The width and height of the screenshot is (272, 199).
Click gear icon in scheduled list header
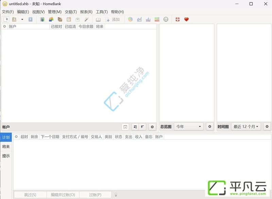point(16,137)
